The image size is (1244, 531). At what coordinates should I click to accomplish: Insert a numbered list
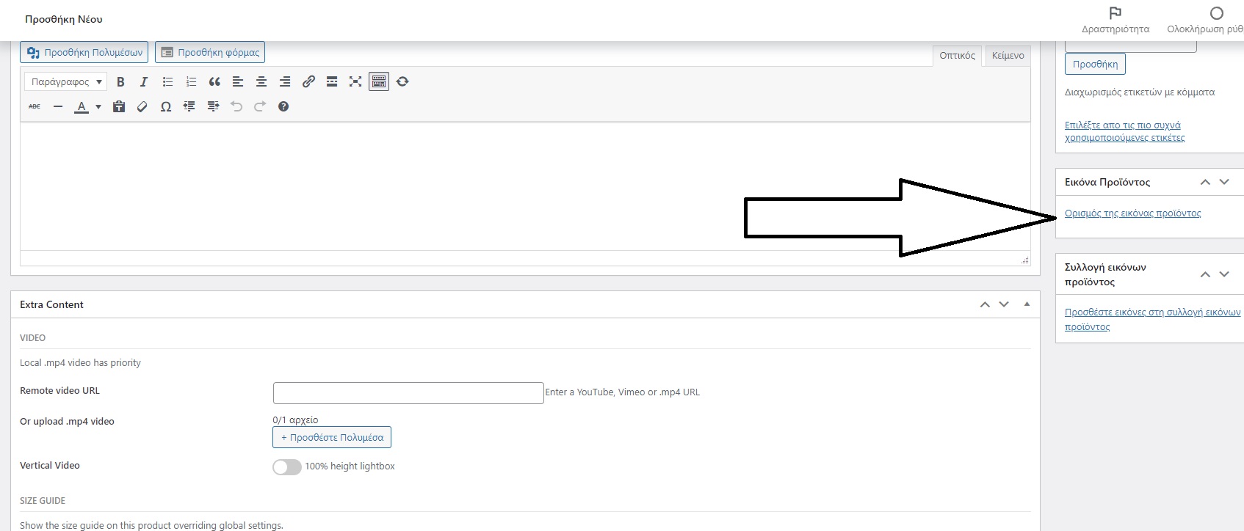coord(191,81)
